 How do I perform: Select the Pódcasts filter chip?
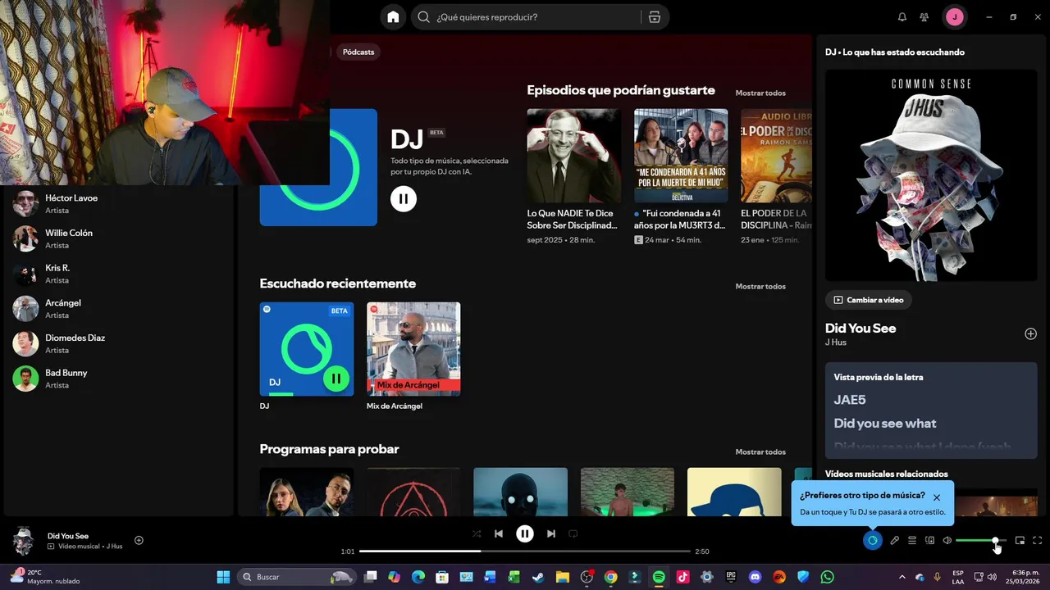point(358,52)
